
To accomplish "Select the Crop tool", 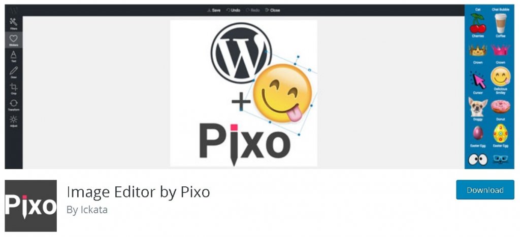I will (14, 89).
